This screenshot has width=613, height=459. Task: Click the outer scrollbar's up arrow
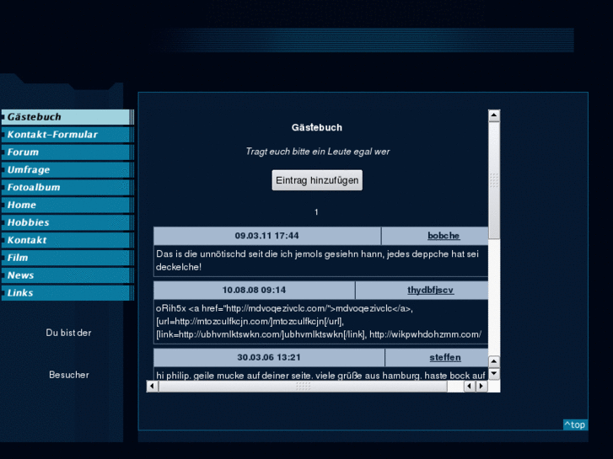coord(494,115)
